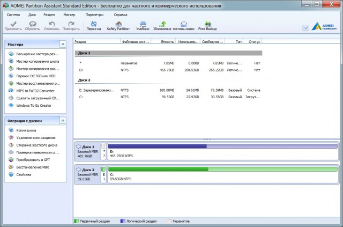This screenshot has height=227, width=343.
Task: Collapse the Мастера panel
Action: click(63, 44)
